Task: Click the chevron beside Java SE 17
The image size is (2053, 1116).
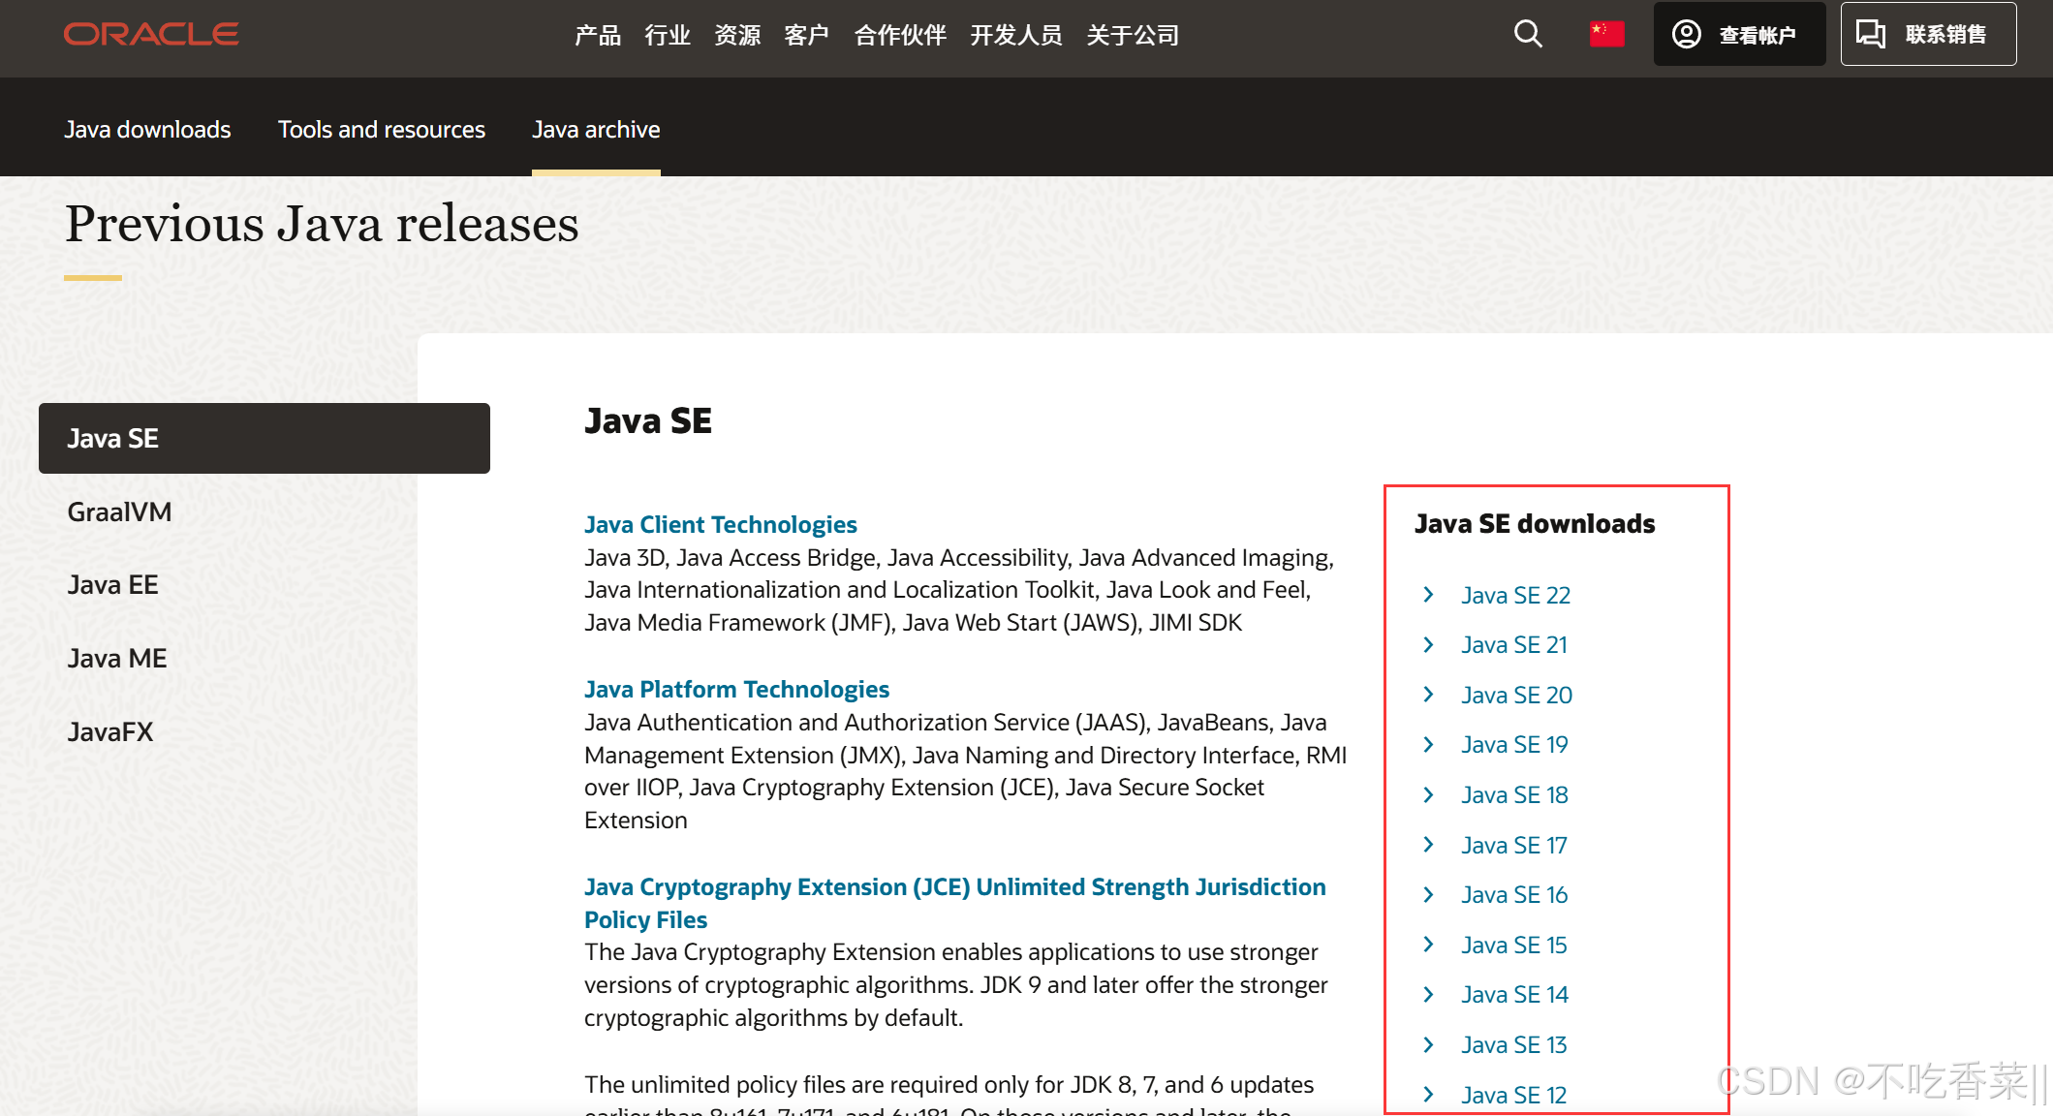Action: point(1428,845)
